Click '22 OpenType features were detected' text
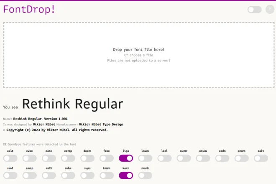Image resolution: width=276 pixels, height=184 pixels. tap(40, 144)
